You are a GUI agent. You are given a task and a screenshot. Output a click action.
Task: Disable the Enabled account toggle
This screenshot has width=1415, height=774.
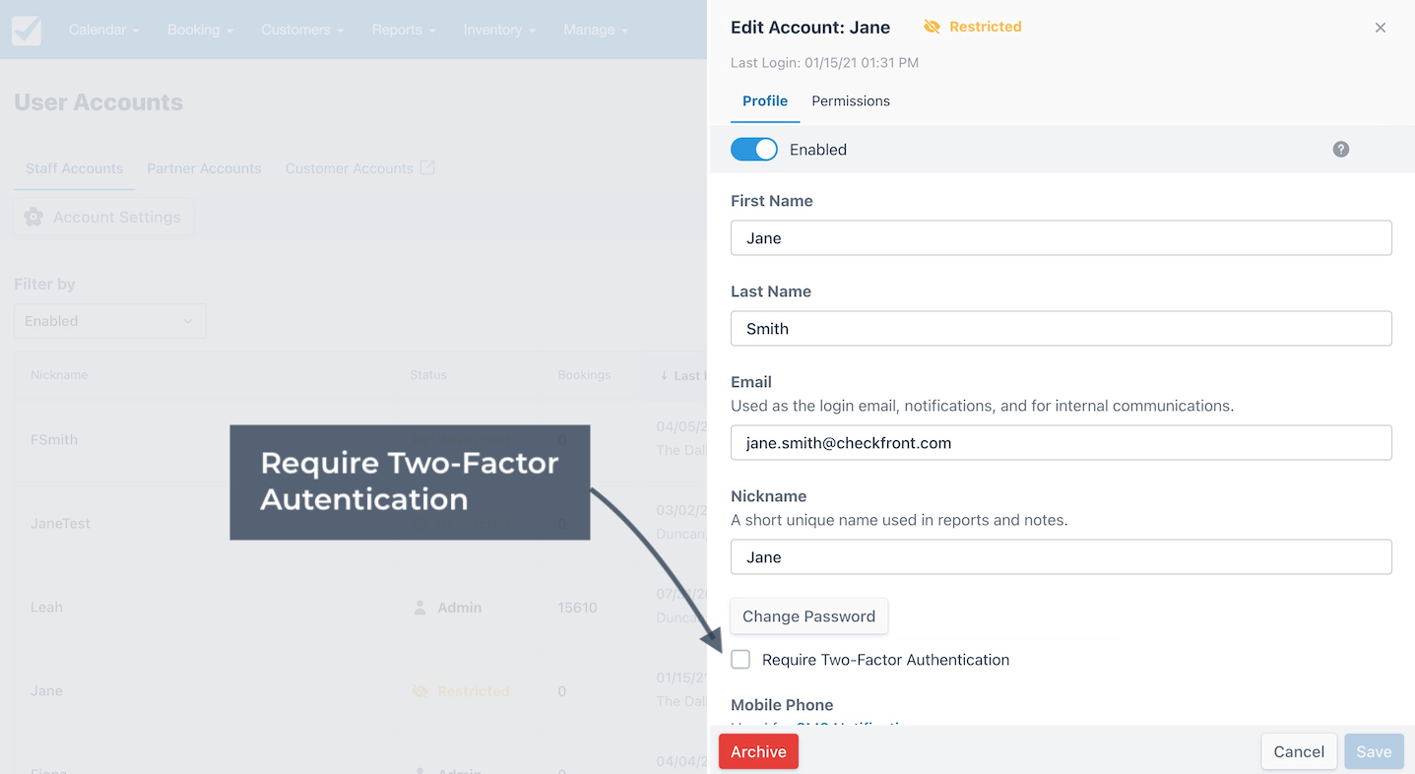[x=754, y=149]
